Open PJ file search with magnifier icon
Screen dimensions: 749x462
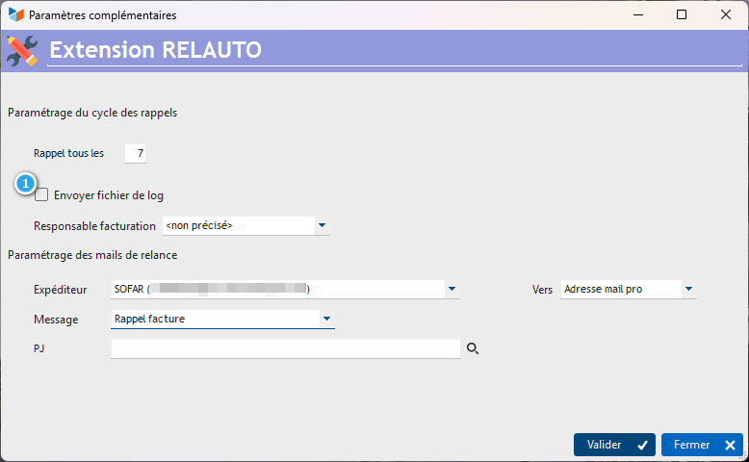[473, 348]
